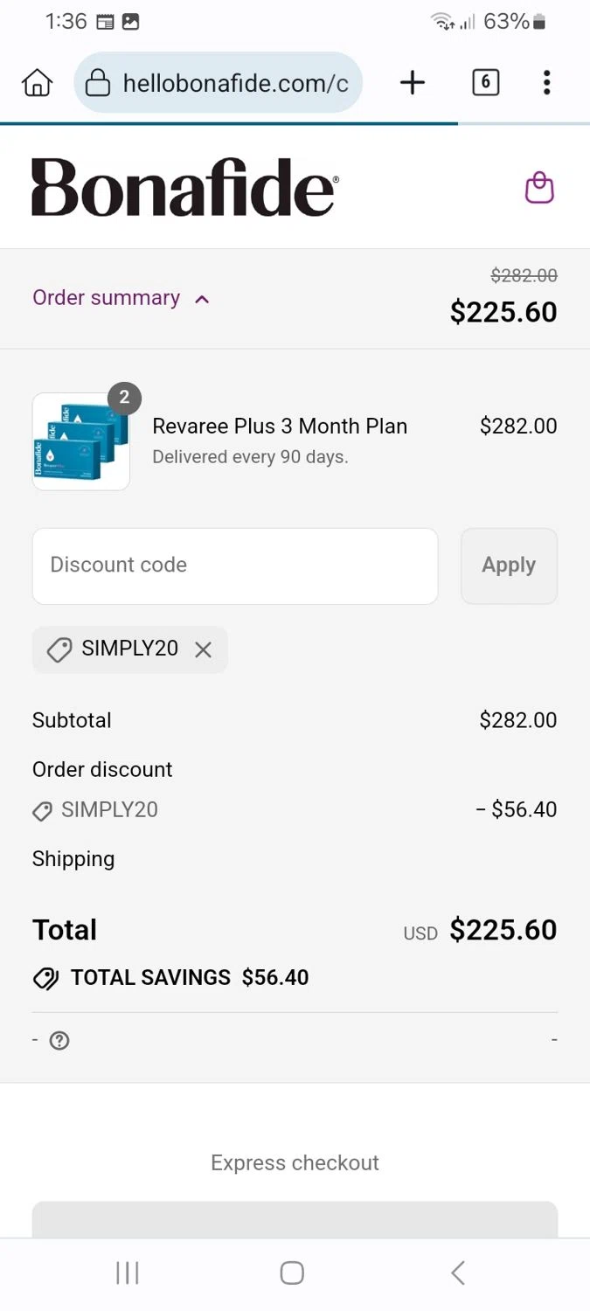
Task: Open the browser three-dot menu
Action: pyautogui.click(x=546, y=83)
